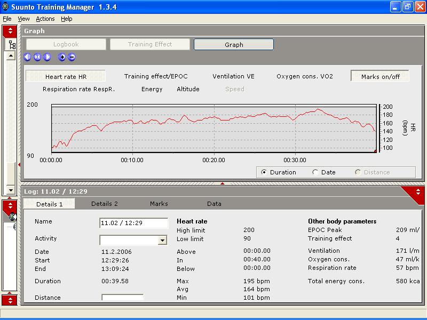This screenshot has width=427, height=320.
Task: Click the Name input field
Action: (134, 223)
